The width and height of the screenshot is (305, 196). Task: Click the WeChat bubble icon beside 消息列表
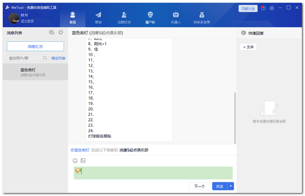52,32
